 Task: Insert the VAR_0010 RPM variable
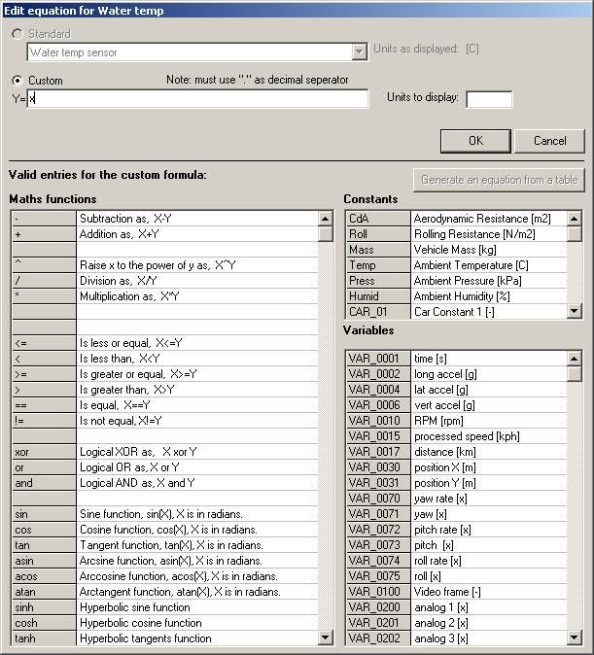point(377,421)
